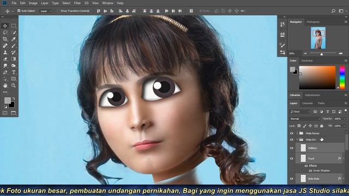Click the Navigator zoom in mountains button
This screenshot has height=196, width=349.
(x=340, y=53)
